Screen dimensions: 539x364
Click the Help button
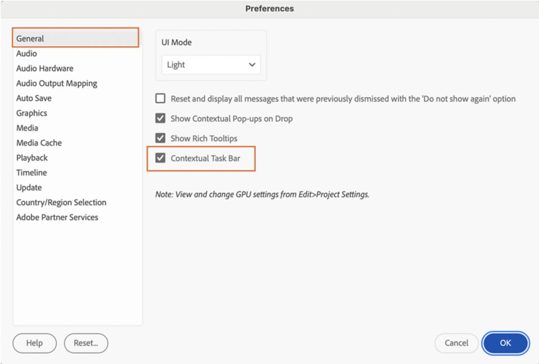[x=34, y=343]
